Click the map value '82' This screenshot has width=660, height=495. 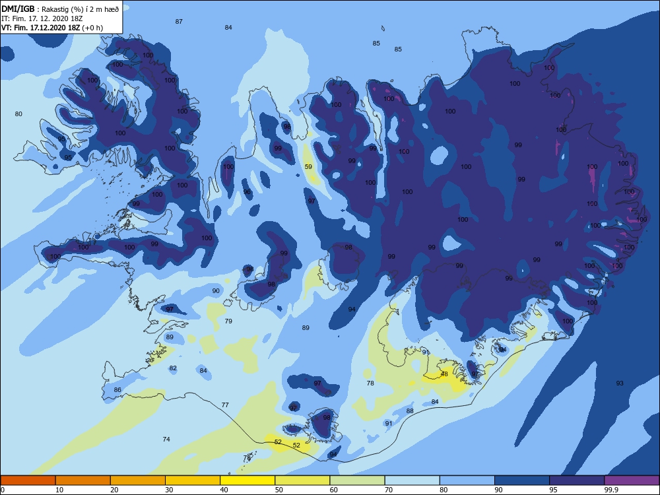click(173, 368)
